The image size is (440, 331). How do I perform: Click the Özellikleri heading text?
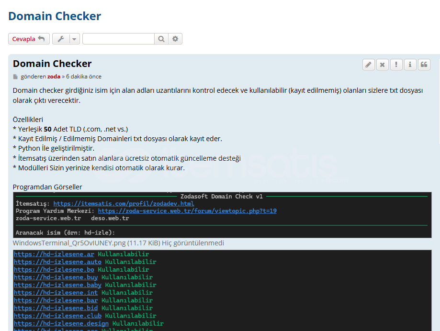point(28,120)
